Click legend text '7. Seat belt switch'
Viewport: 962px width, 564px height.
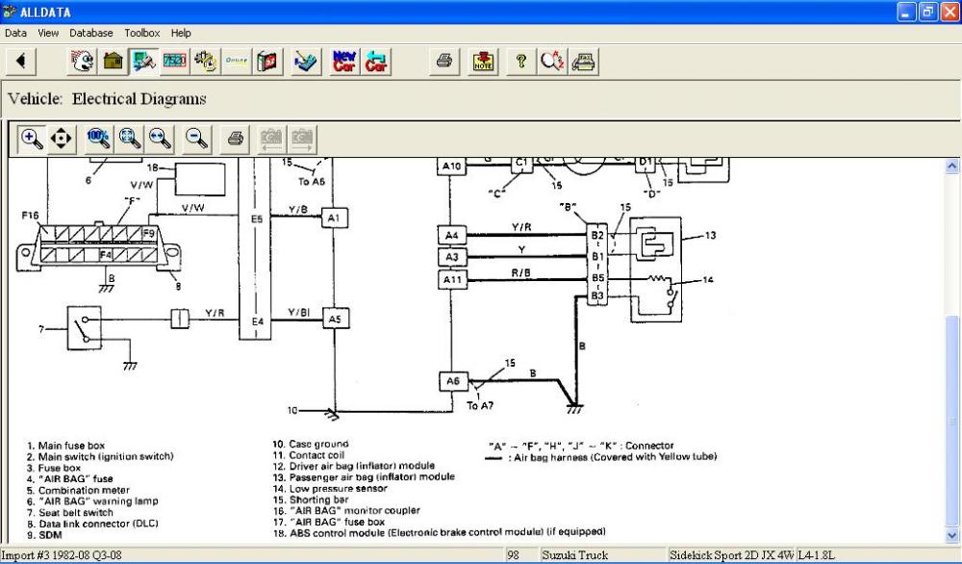(70, 512)
